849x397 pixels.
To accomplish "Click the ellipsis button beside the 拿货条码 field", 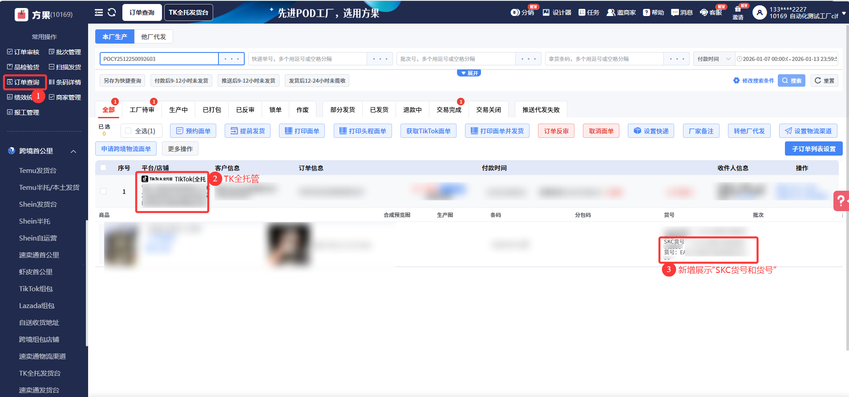I will [x=676, y=59].
